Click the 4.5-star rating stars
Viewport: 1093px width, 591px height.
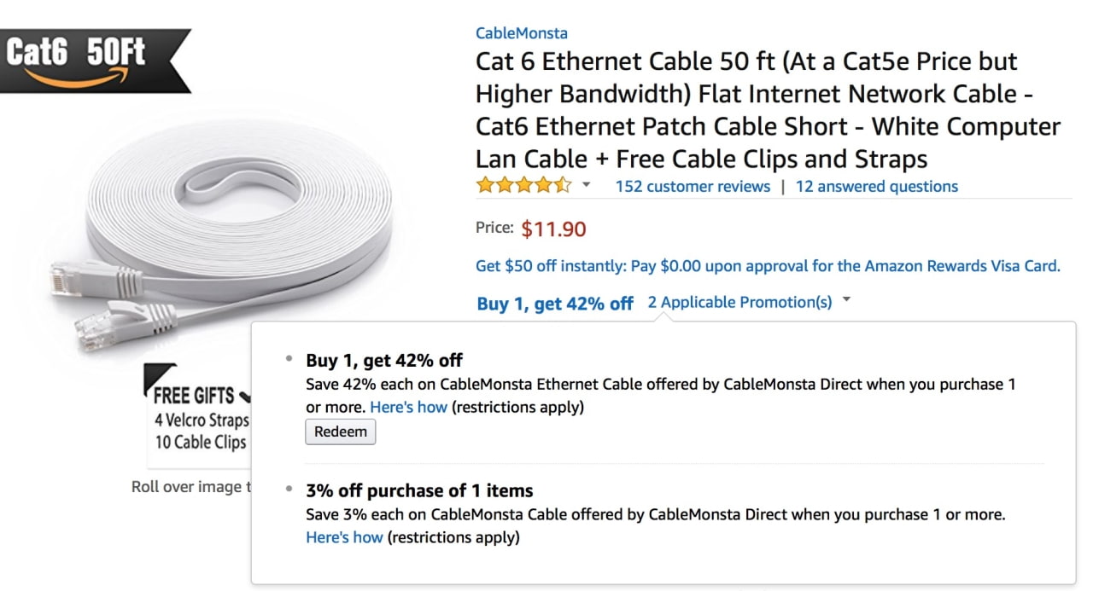point(523,183)
